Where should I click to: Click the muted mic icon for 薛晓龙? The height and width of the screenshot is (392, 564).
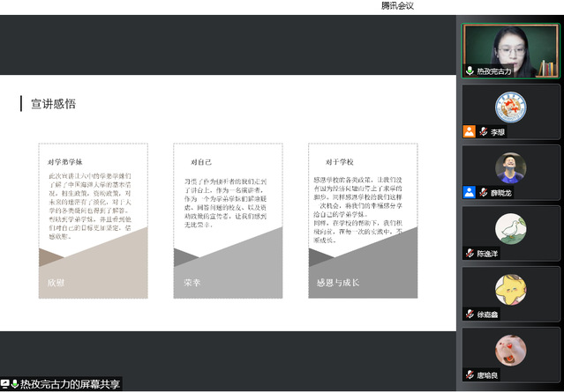pos(484,192)
